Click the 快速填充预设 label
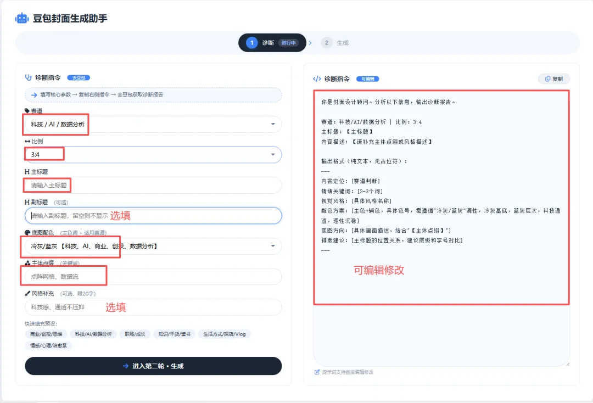593x403 pixels. click(x=41, y=323)
